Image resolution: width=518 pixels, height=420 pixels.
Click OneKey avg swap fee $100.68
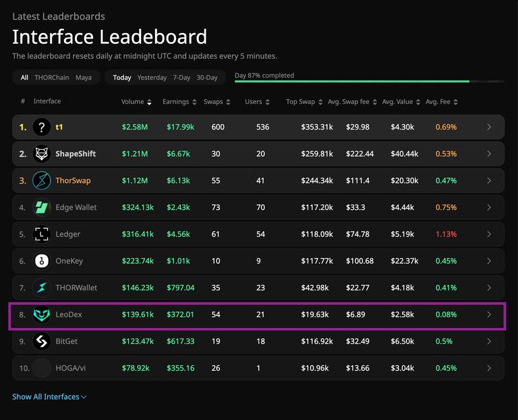359,261
